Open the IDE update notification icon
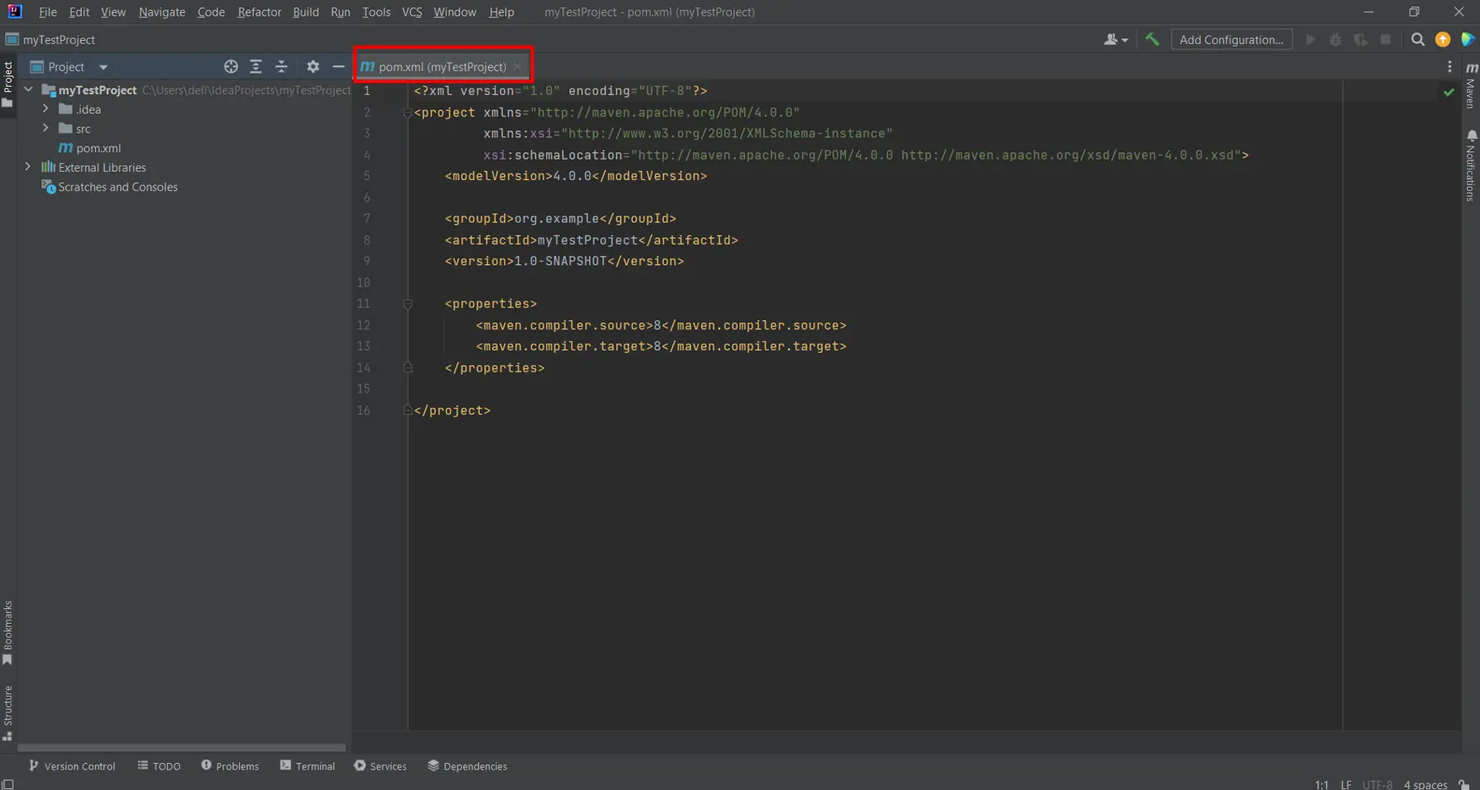 point(1442,39)
